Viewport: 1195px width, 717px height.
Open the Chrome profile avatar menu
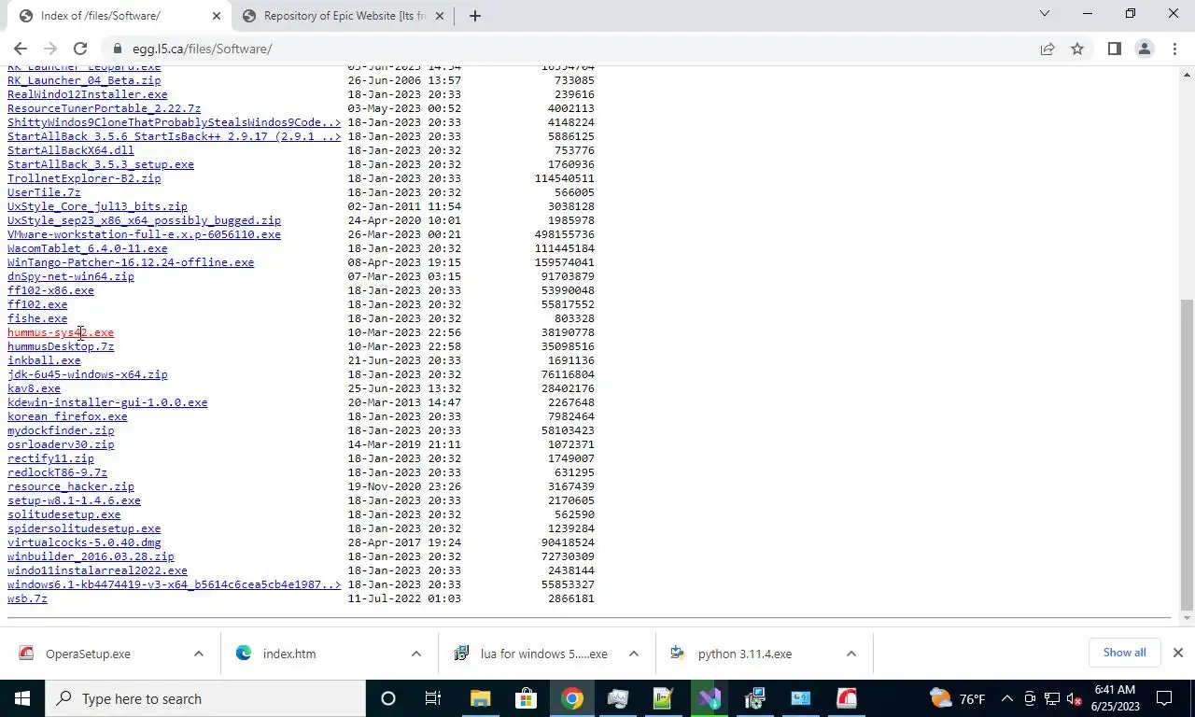(x=1144, y=49)
